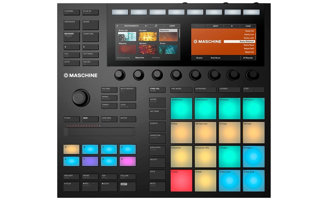Select the Monark instrument thumbnail
The height and width of the screenshot is (202, 330).
click(x=148, y=50)
